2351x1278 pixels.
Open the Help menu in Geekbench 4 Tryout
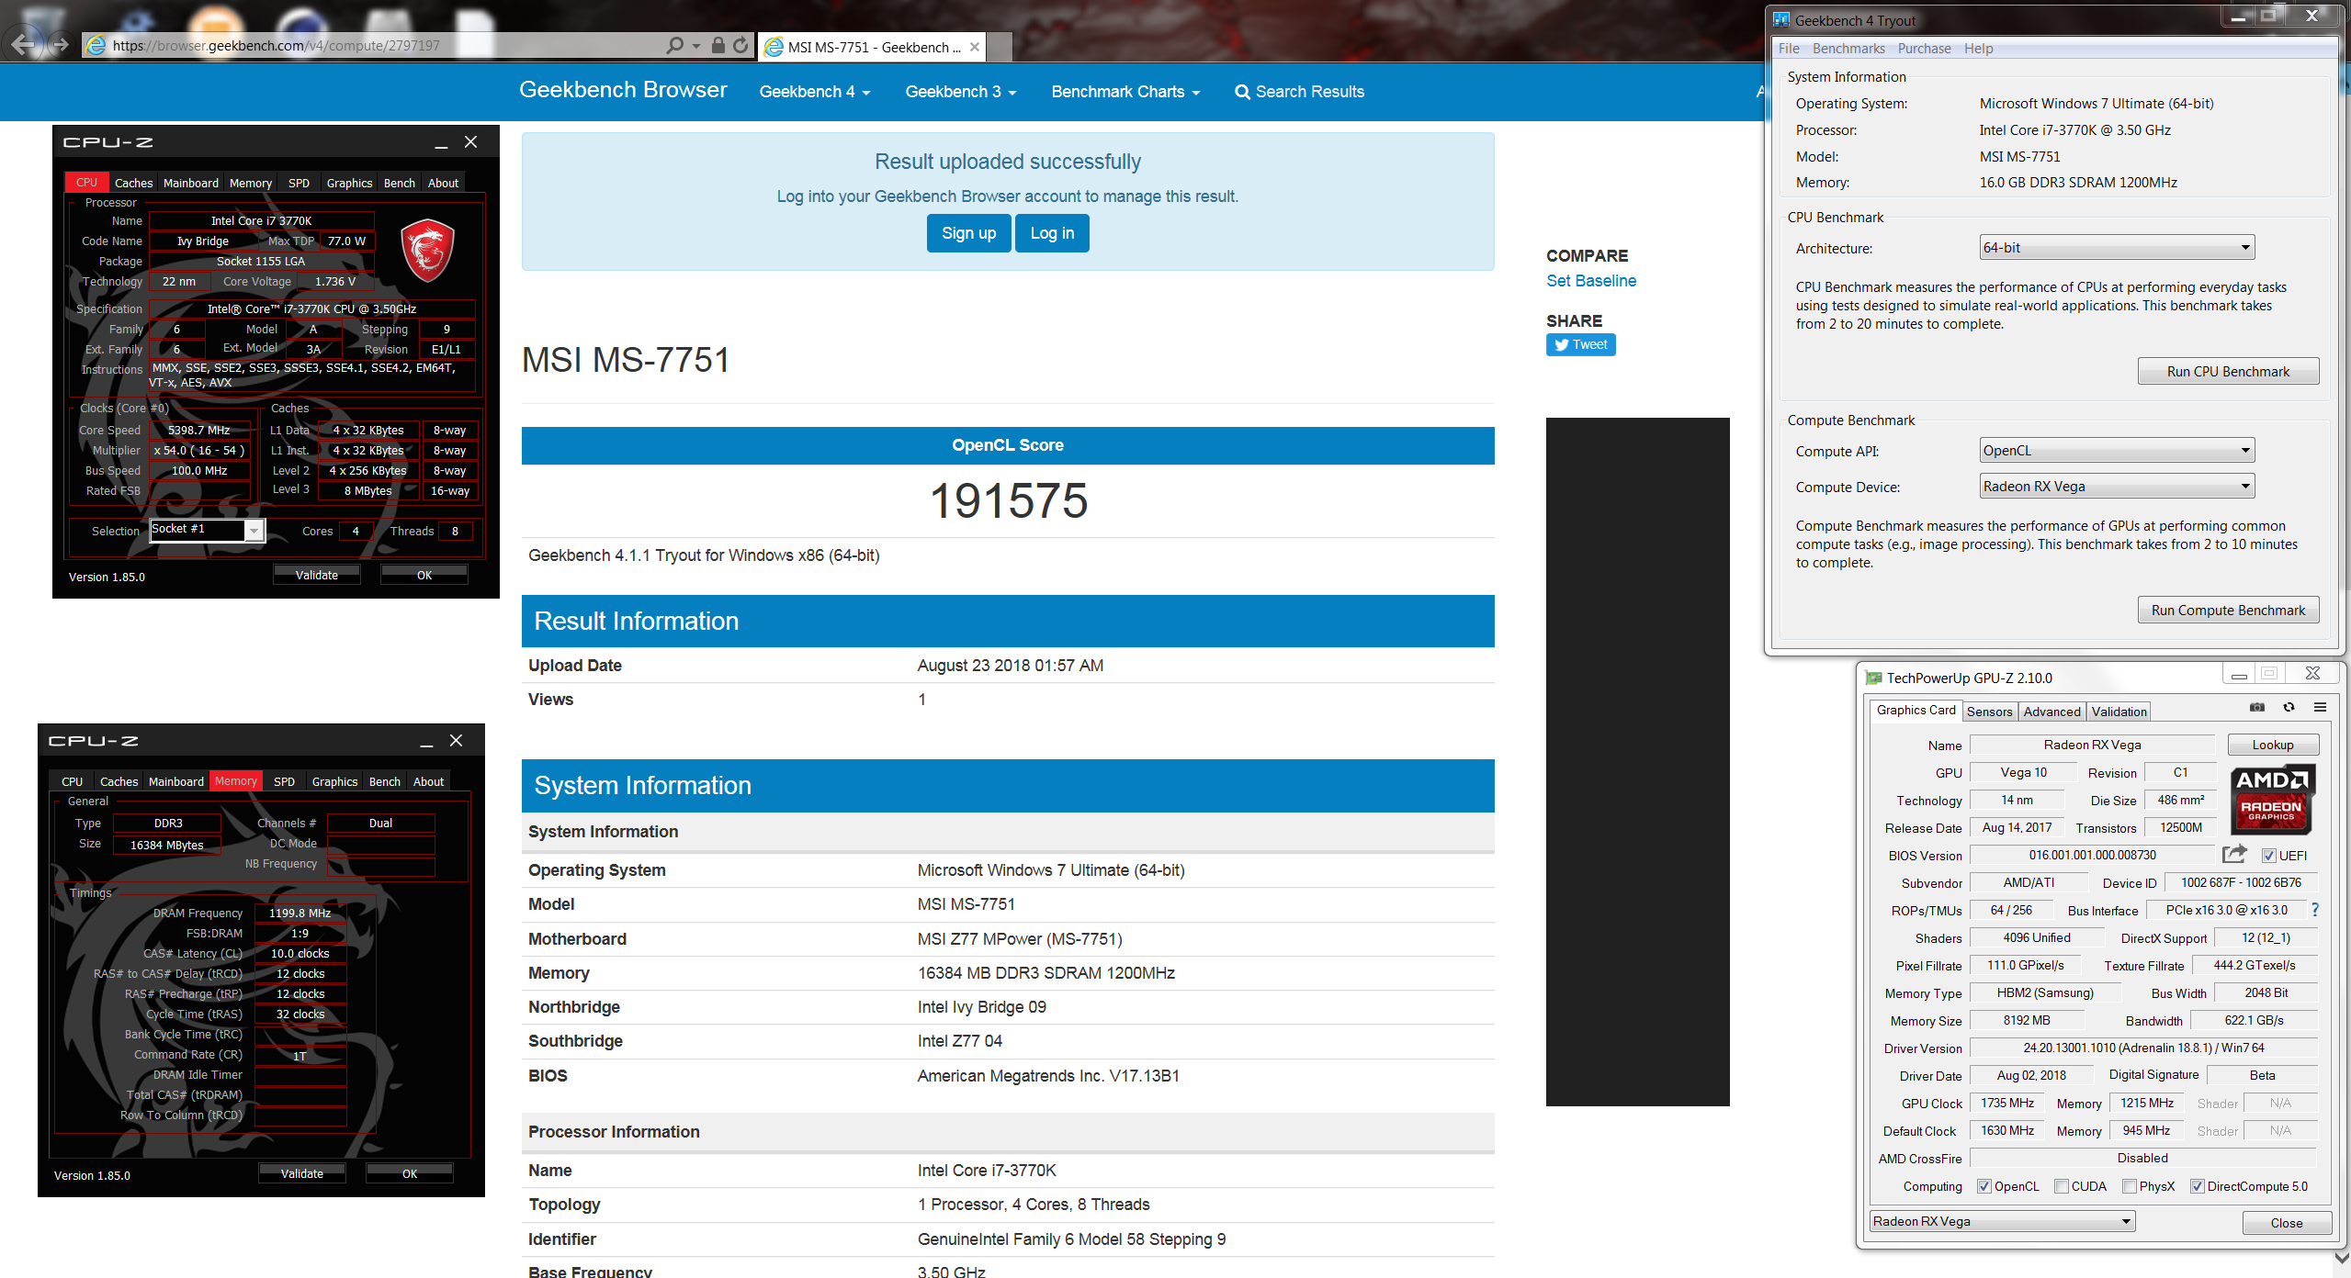[x=1979, y=49]
